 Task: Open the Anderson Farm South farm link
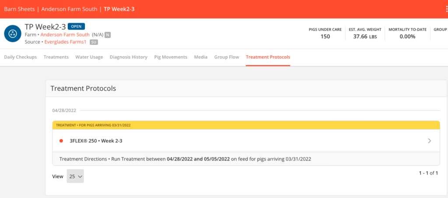pos(65,35)
